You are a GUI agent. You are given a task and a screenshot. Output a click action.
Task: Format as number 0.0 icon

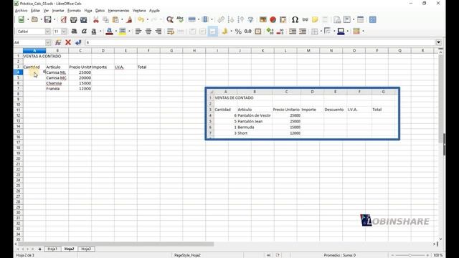(x=248, y=32)
